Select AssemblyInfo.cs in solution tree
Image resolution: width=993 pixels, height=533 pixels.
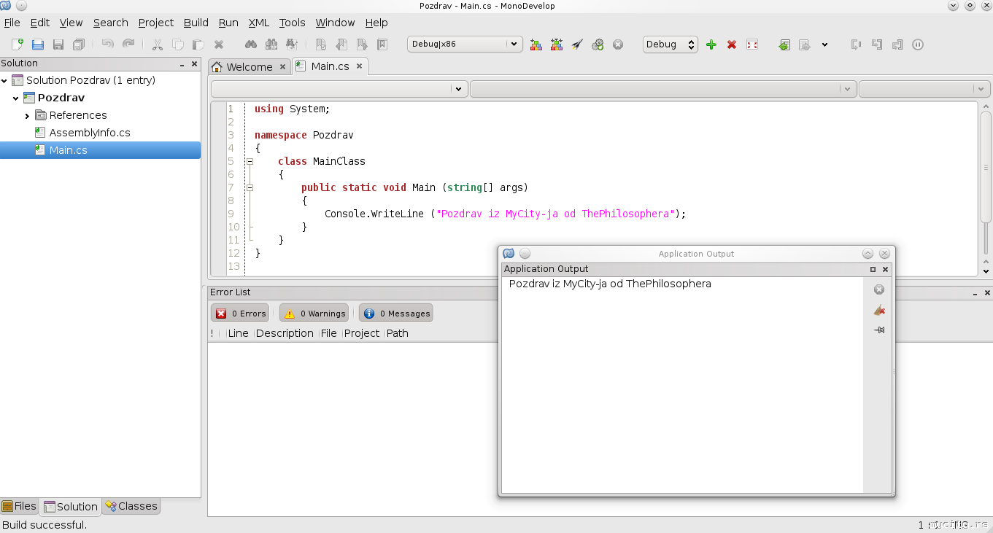click(x=90, y=133)
